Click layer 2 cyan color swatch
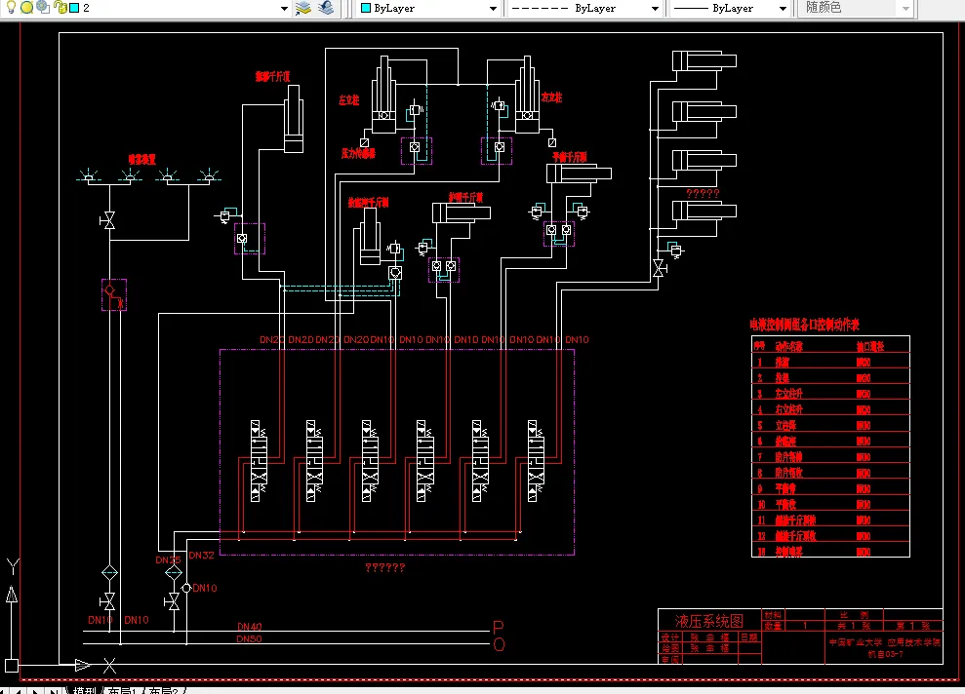 [74, 8]
